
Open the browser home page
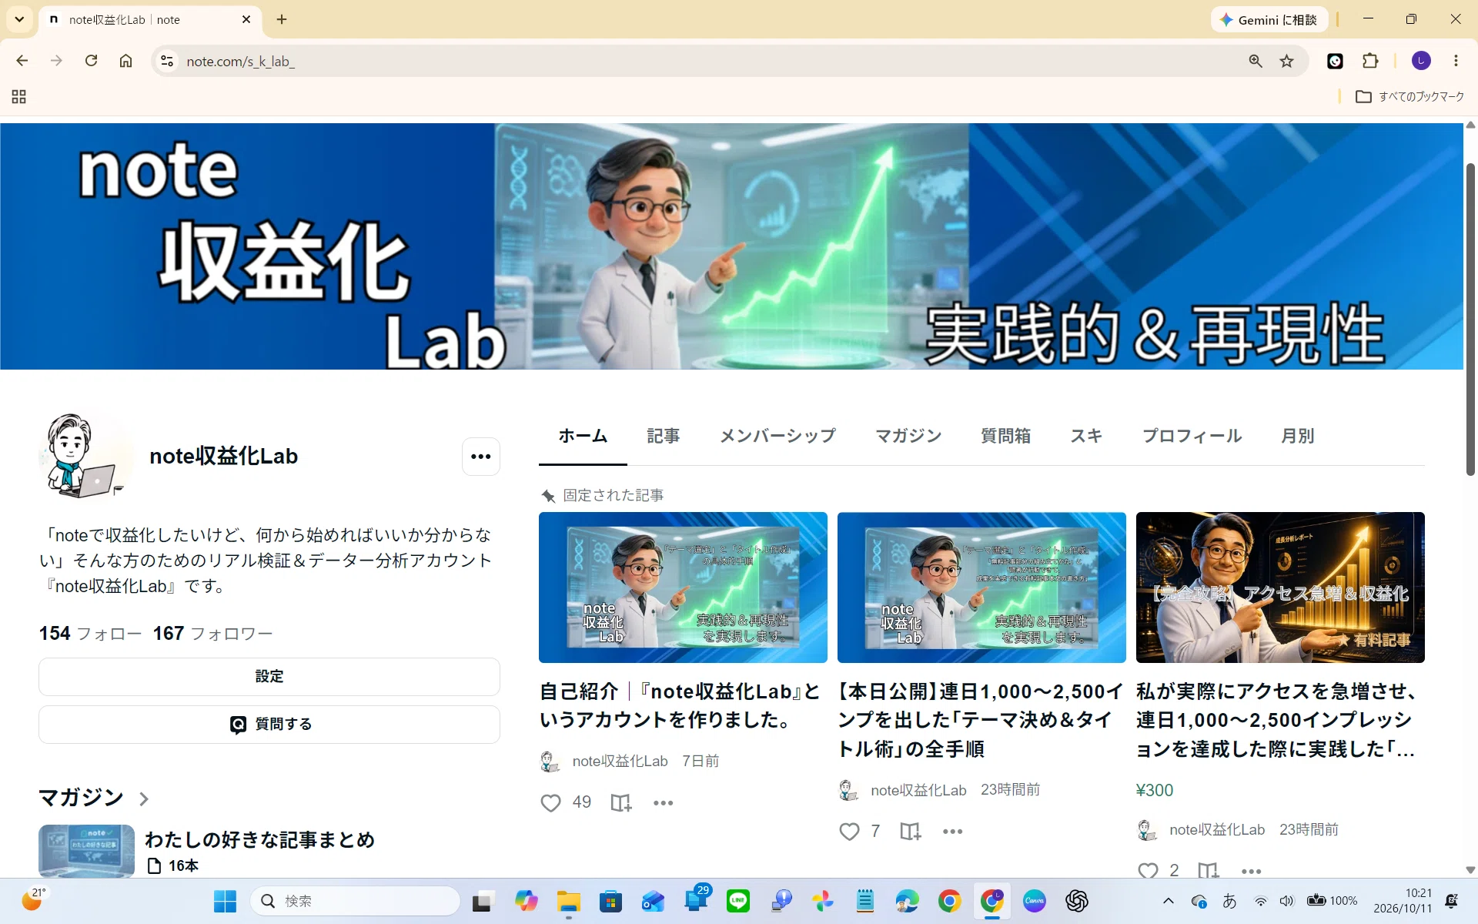click(x=125, y=61)
